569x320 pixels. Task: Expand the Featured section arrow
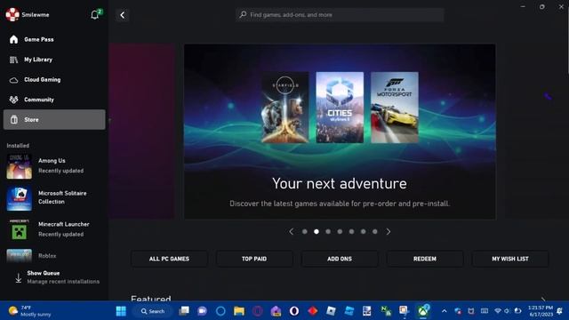tap(543, 299)
